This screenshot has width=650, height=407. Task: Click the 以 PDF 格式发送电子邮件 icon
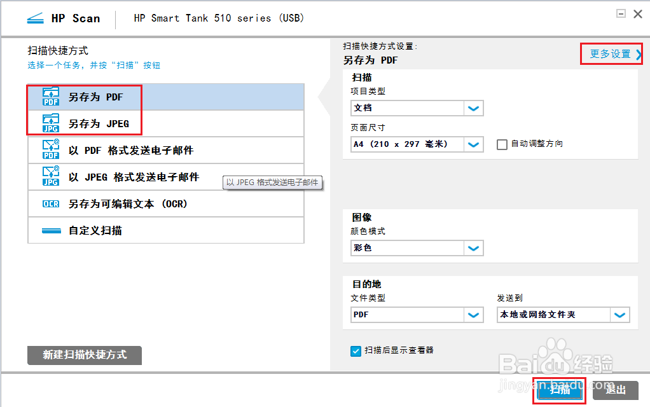[x=51, y=149]
